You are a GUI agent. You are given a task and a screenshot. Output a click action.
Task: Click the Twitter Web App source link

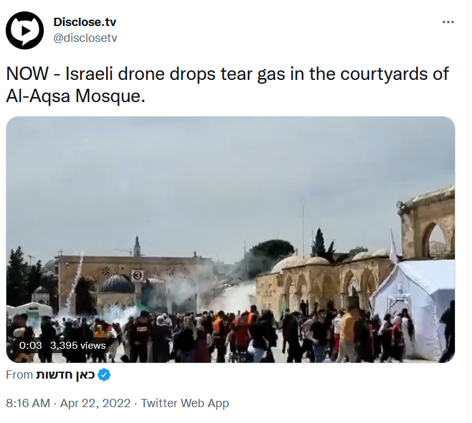click(185, 403)
